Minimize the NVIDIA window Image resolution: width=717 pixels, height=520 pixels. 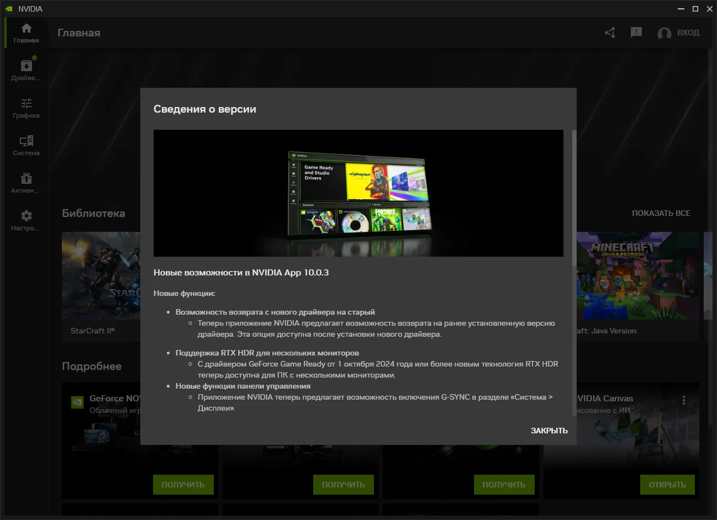coord(682,9)
